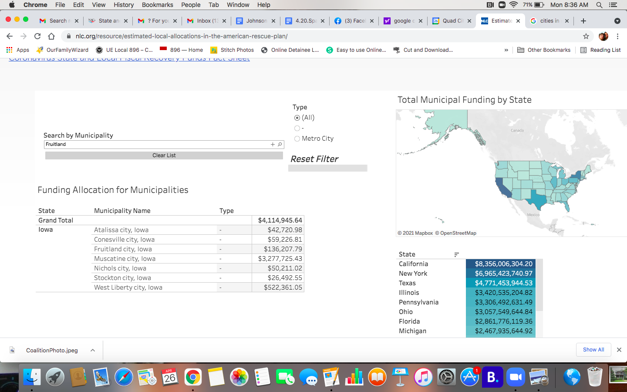Sort the State list by funding
Image resolution: width=627 pixels, height=392 pixels.
point(456,254)
